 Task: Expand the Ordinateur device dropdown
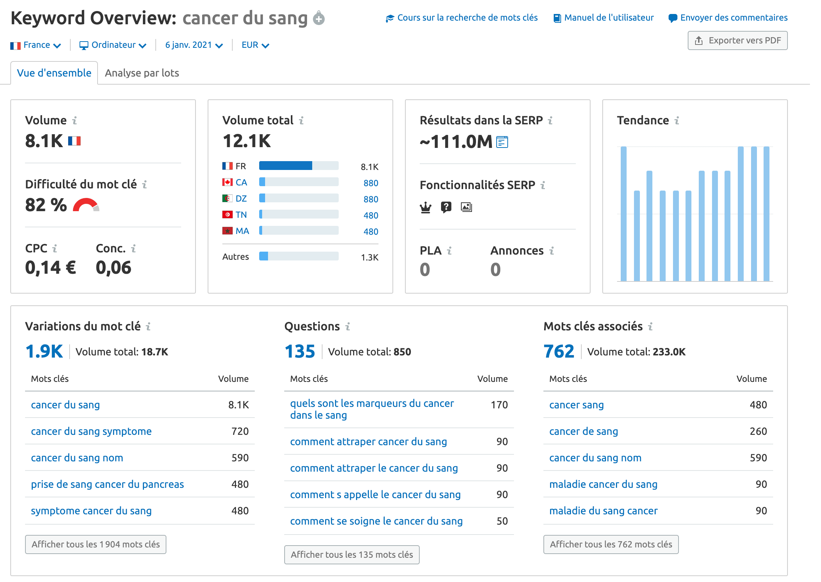[x=113, y=45]
